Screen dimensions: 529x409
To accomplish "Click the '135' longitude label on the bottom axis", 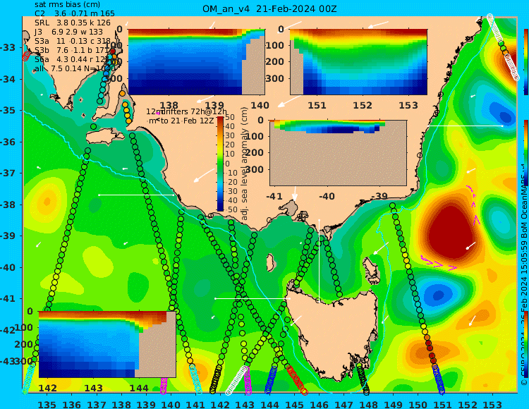I will point(47,404).
